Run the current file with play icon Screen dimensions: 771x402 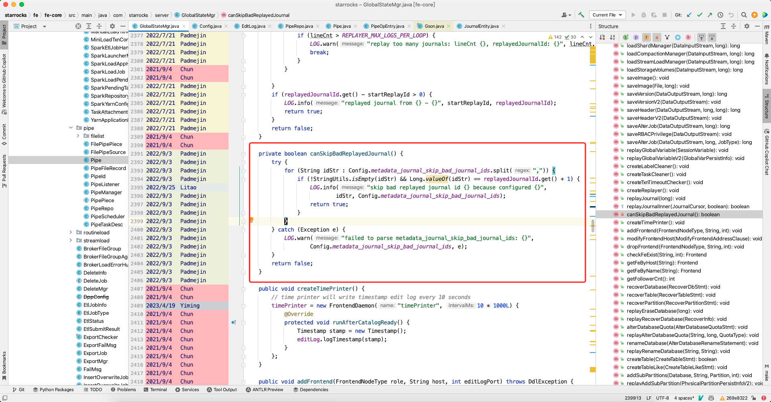point(633,15)
